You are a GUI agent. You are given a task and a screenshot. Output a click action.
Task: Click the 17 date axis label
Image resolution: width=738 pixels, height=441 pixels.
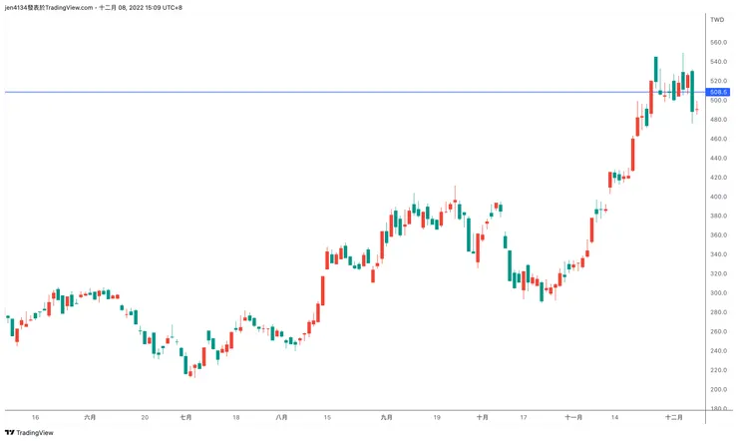coord(524,417)
